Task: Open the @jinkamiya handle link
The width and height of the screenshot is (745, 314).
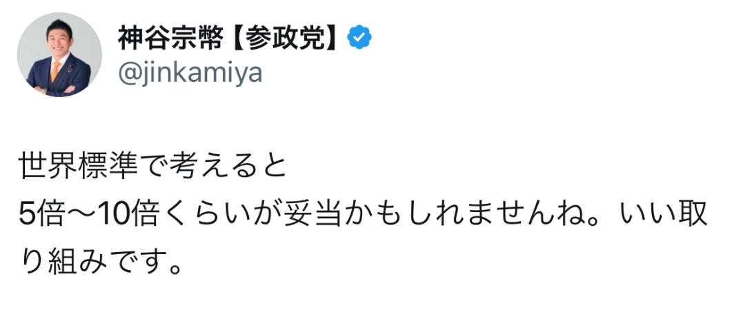Action: (x=190, y=72)
